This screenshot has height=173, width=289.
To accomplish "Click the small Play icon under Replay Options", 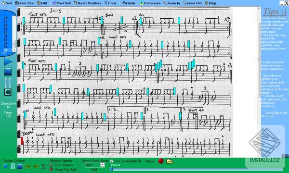I will pos(6,167).
